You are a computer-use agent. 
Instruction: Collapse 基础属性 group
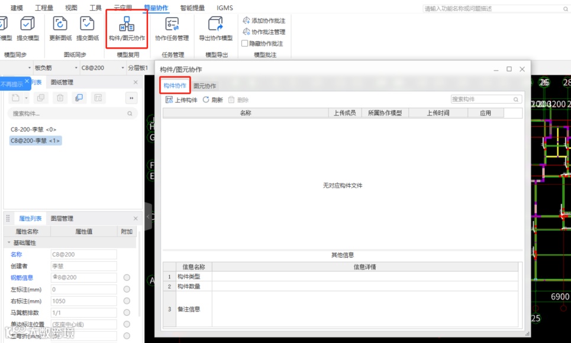coord(9,242)
